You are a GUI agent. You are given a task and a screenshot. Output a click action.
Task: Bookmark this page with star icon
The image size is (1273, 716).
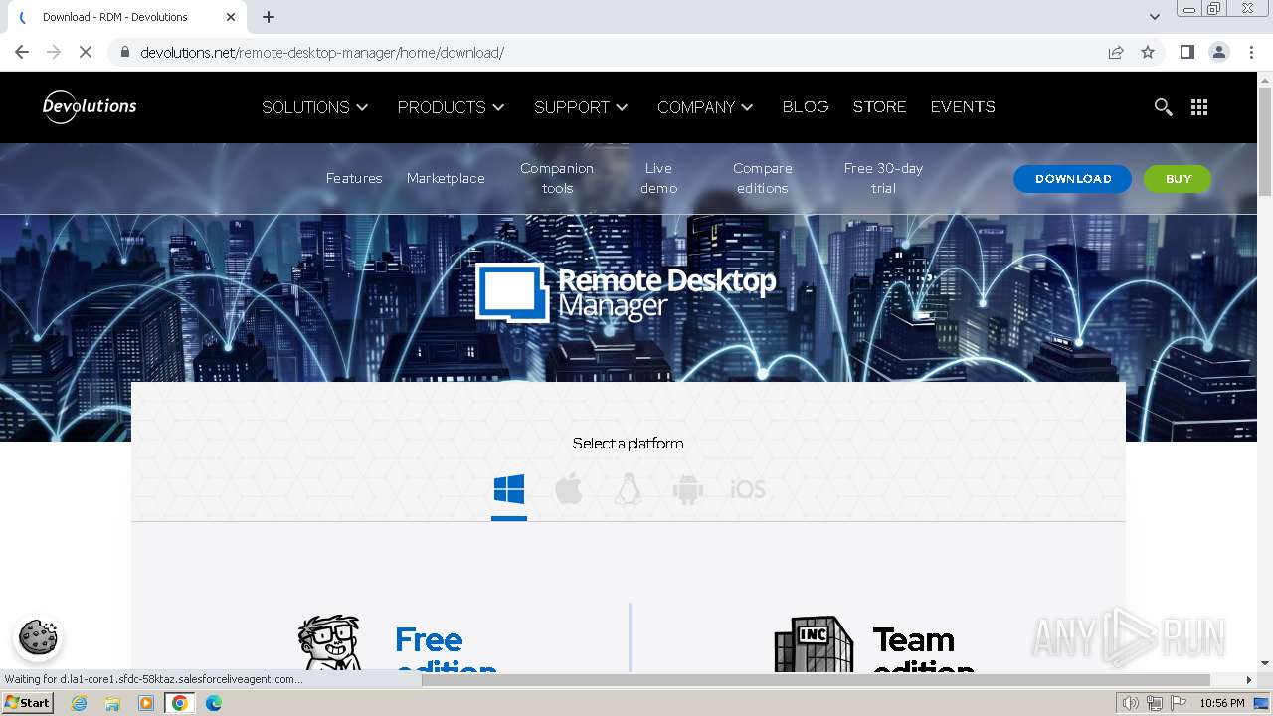point(1148,52)
